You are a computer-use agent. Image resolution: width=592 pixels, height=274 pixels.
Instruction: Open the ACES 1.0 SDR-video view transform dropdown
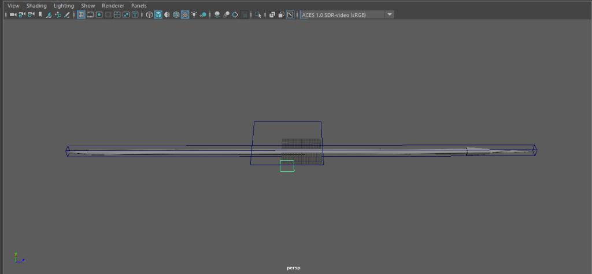click(390, 14)
